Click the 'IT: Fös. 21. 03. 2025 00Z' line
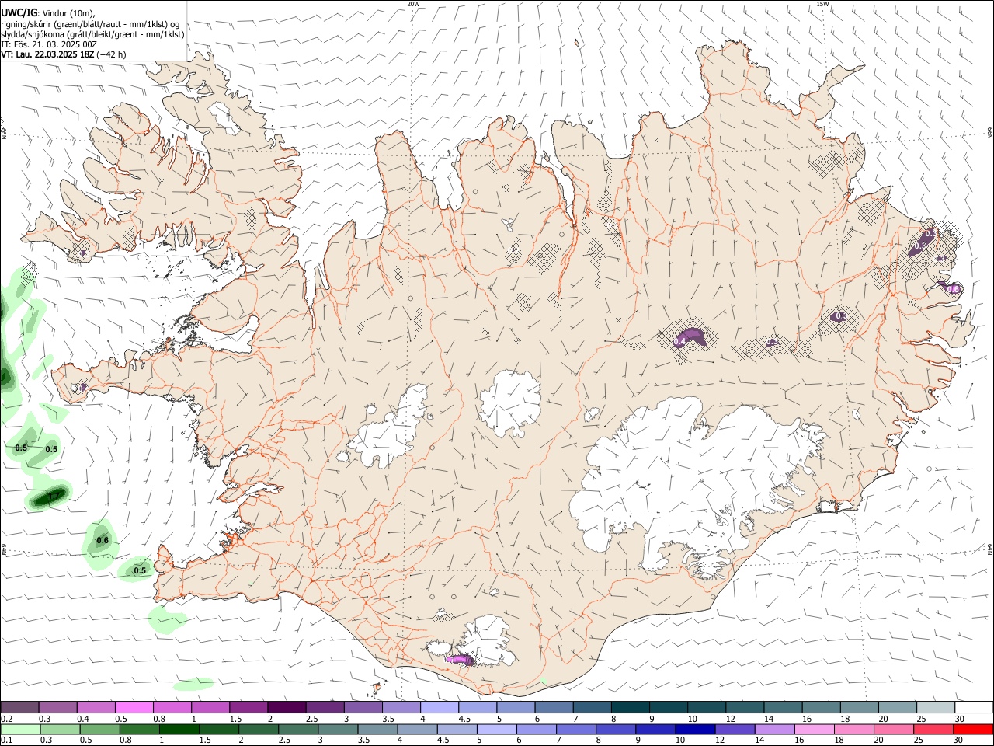Viewport: 994px width, 746px height. click(x=49, y=44)
